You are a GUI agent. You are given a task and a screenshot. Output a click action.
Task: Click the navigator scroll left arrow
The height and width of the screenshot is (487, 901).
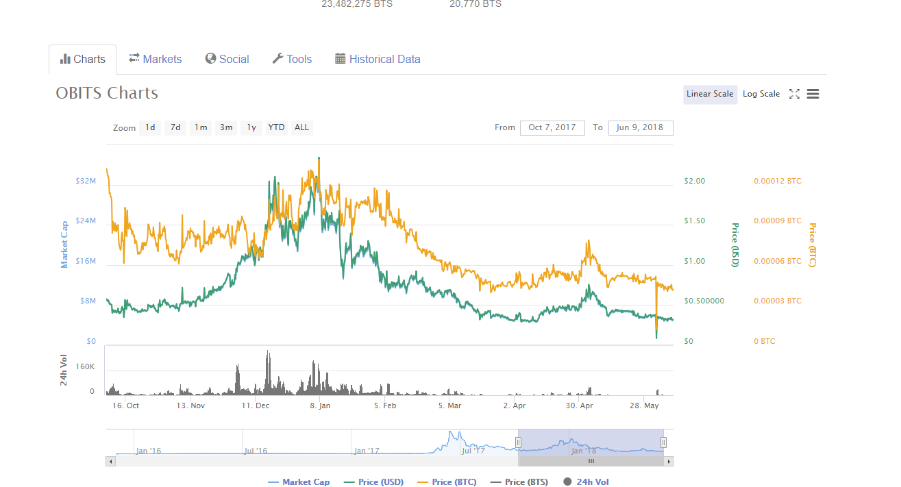click(x=110, y=461)
